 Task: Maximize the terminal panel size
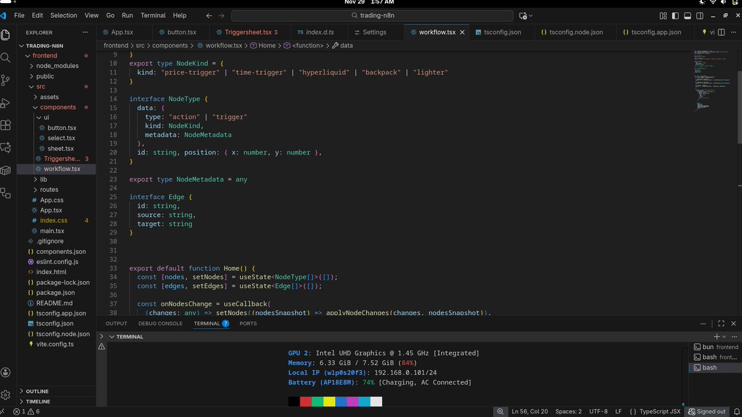(x=721, y=323)
